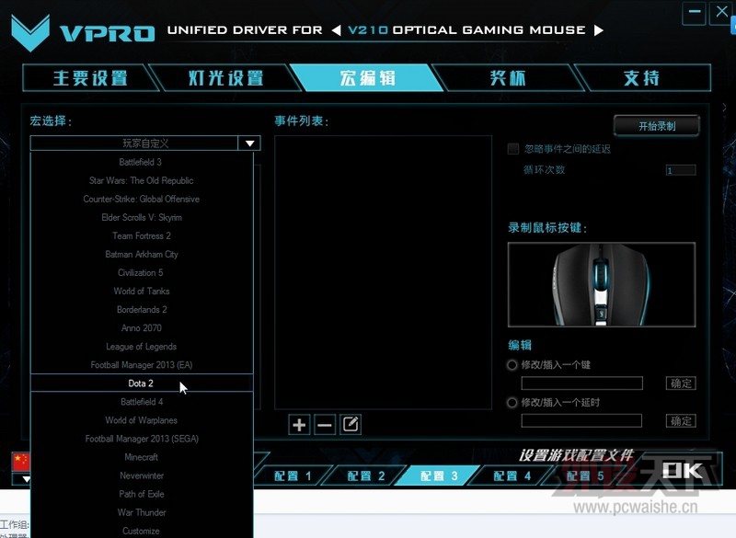The height and width of the screenshot is (538, 736).
Task: Click the mouse image thumbnail
Action: pyautogui.click(x=602, y=285)
